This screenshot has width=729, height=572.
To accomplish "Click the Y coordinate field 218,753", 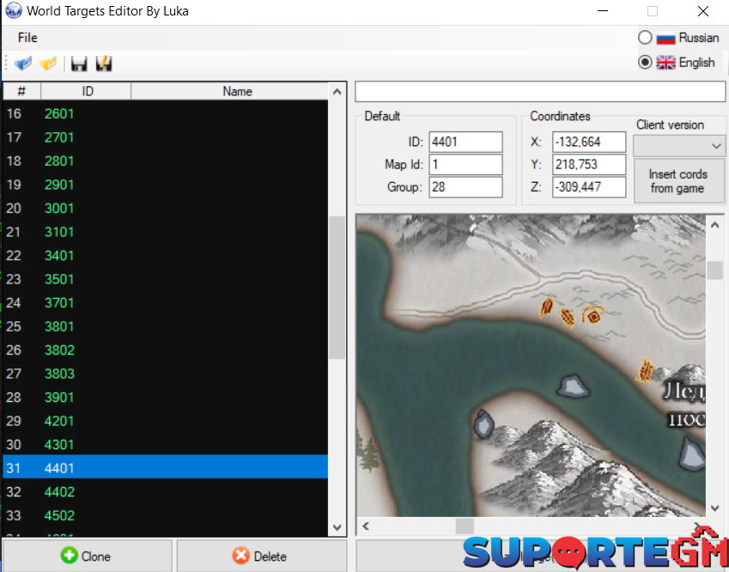I will (589, 164).
